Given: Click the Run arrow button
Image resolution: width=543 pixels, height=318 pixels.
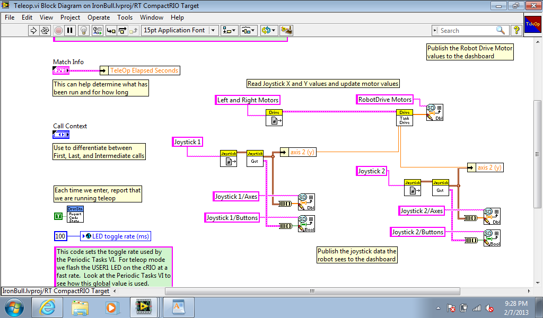Looking at the screenshot, I should tap(33, 30).
